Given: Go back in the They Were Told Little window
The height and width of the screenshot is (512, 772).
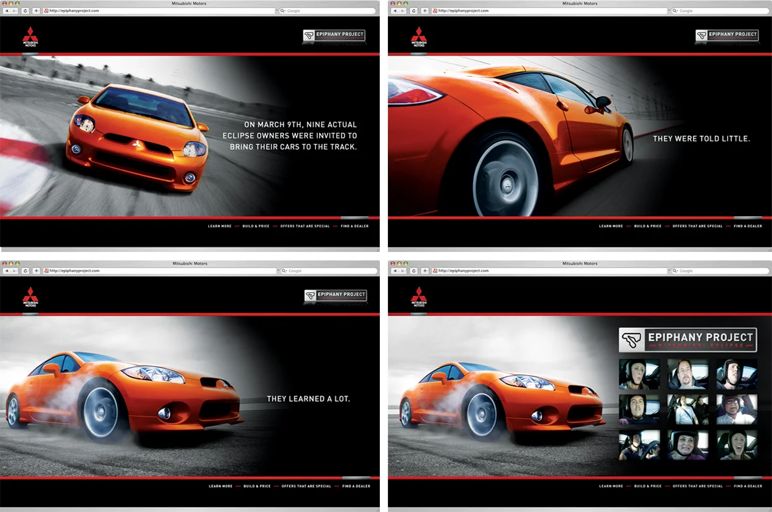Looking at the screenshot, I should [x=395, y=11].
